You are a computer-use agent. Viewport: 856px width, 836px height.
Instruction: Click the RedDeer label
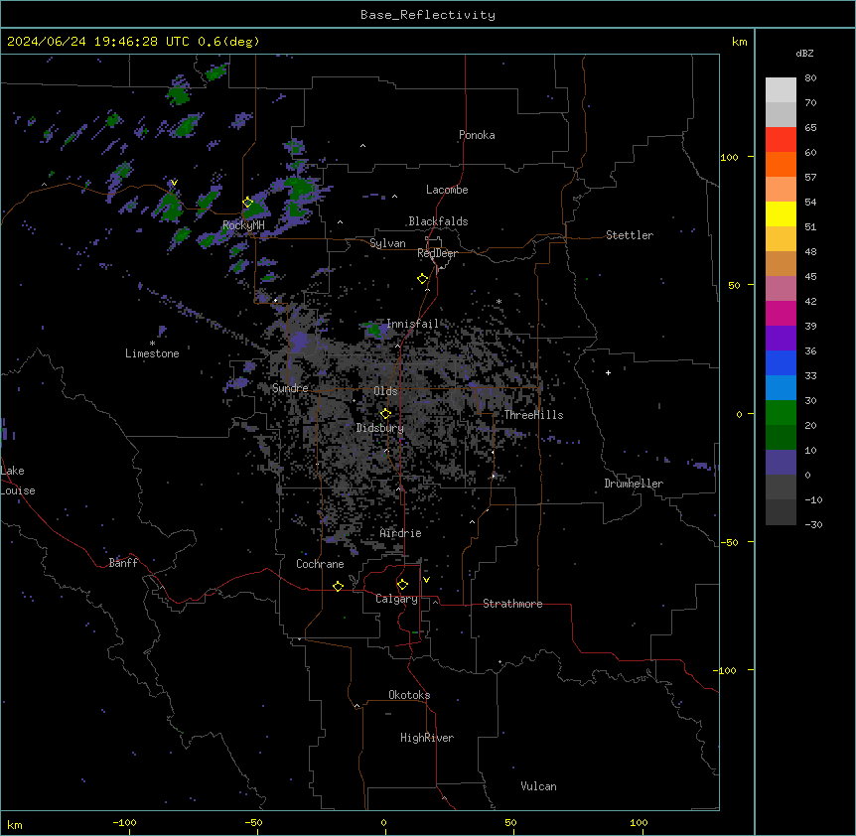click(437, 253)
